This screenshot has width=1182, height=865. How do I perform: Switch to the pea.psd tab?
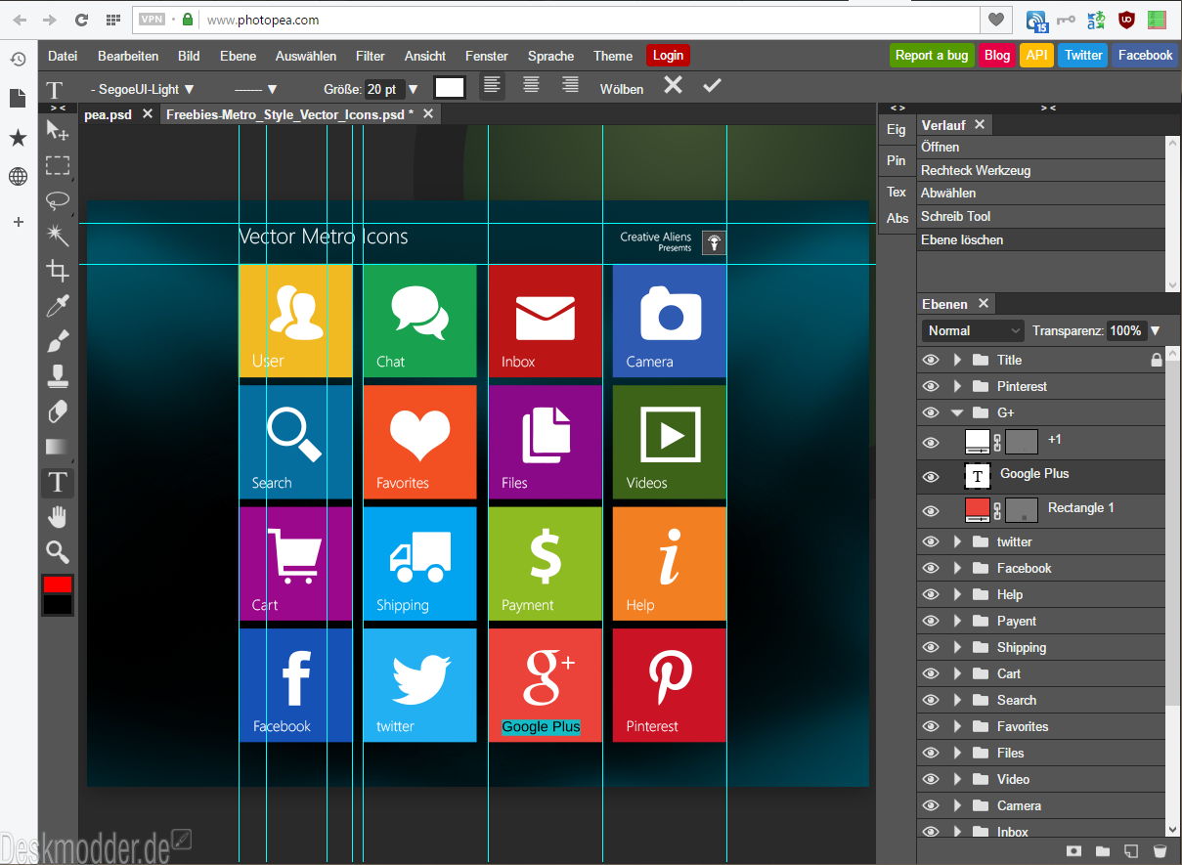click(108, 114)
